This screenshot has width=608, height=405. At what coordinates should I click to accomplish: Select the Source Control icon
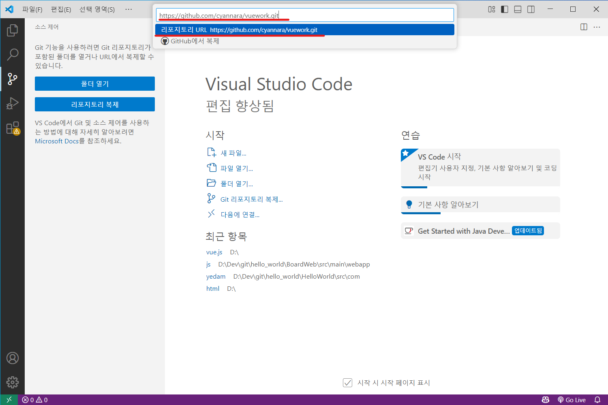(x=13, y=79)
